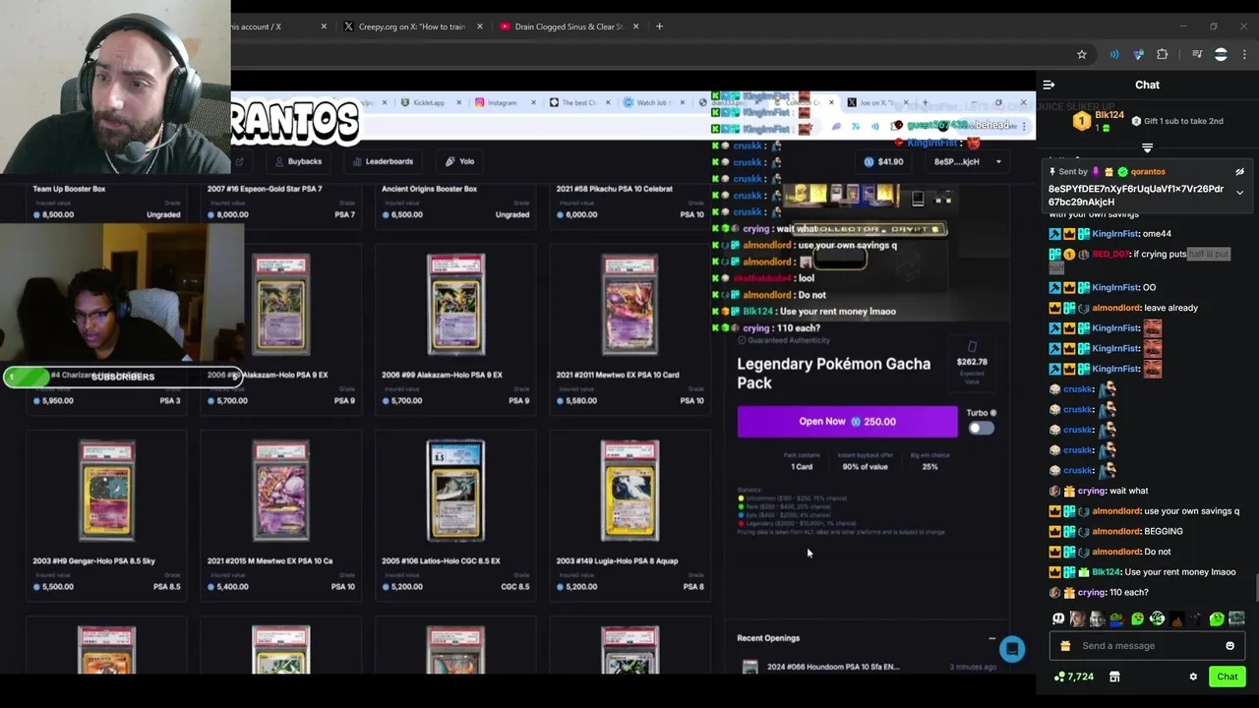1259x708 pixels.
Task: Click the Legendary Pokémon Gacha Pack title
Action: [x=833, y=374]
